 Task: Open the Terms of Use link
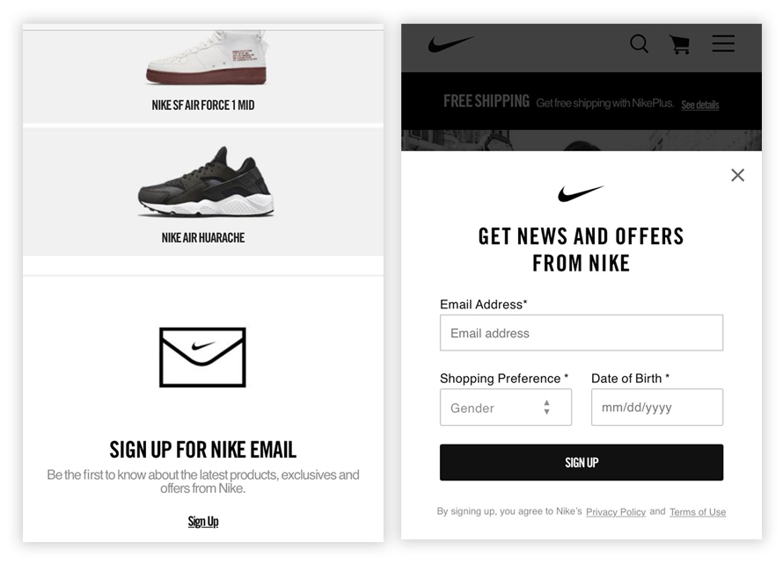[698, 512]
